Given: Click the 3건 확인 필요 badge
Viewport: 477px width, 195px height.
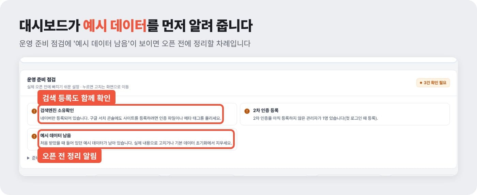Looking at the screenshot, I should coord(433,83).
